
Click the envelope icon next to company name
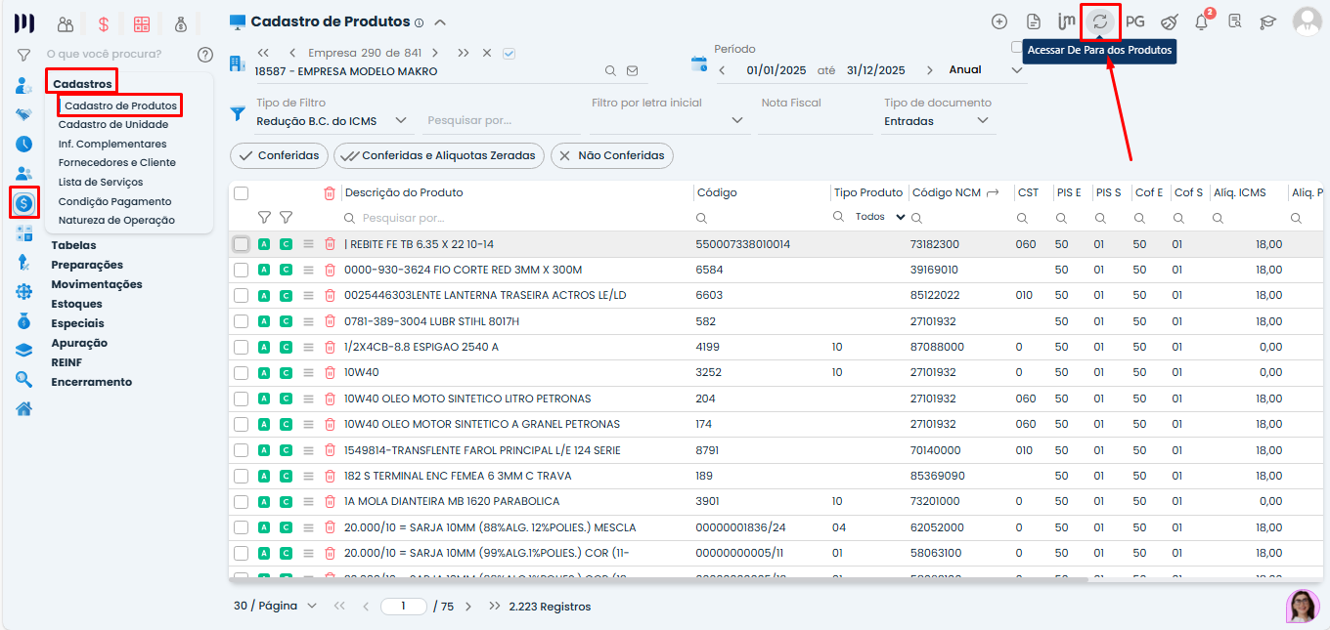pos(632,71)
